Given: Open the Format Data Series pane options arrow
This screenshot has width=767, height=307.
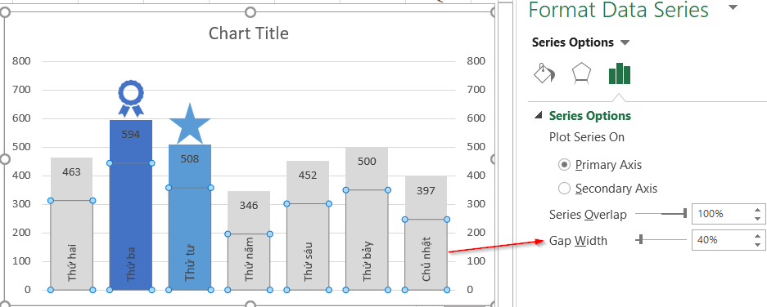Looking at the screenshot, I should click(733, 7).
